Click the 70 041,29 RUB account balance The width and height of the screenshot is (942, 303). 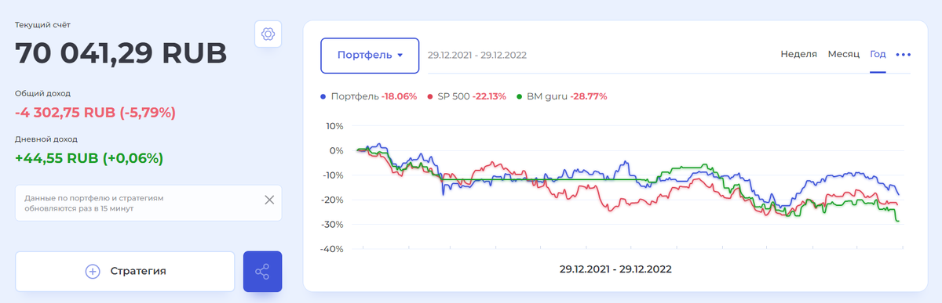click(121, 52)
